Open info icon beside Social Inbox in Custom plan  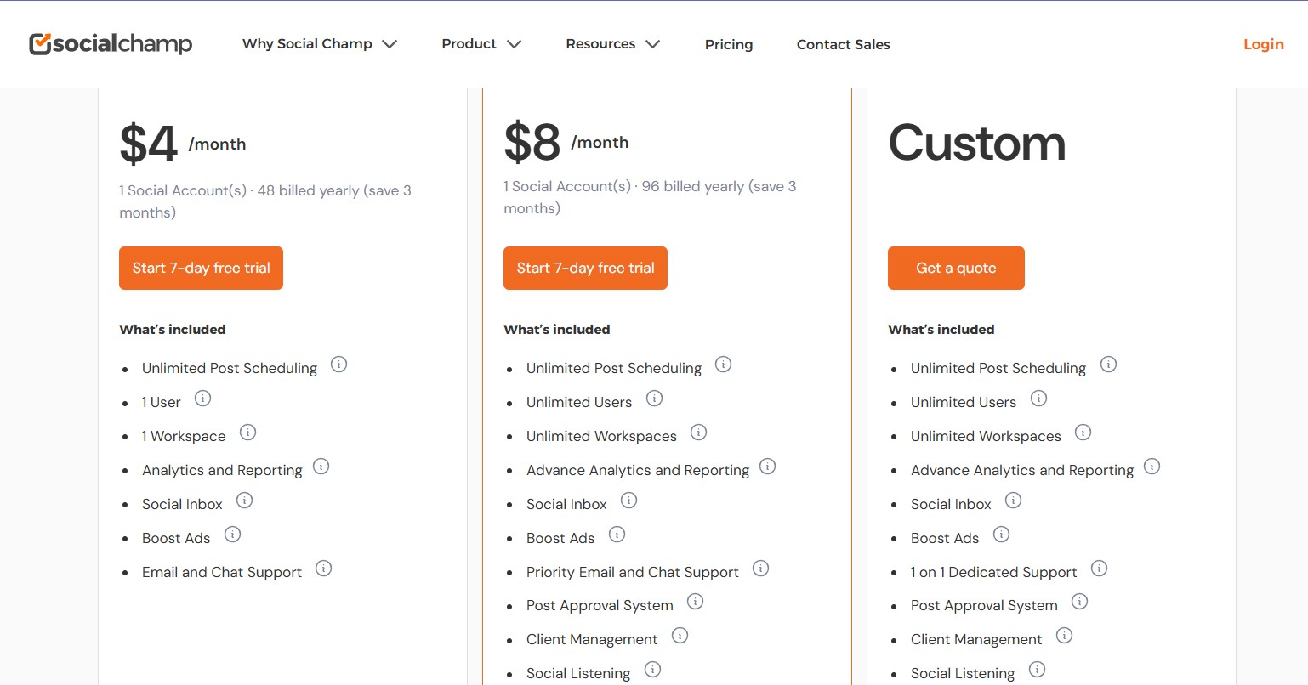(1013, 501)
